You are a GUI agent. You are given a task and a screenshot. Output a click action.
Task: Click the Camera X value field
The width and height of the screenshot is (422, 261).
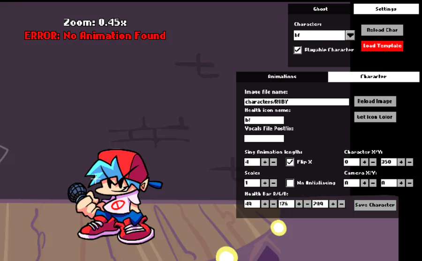point(352,183)
